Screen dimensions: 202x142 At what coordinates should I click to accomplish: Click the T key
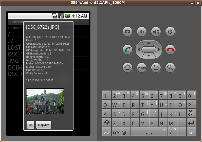pyautogui.click(x=144, y=104)
